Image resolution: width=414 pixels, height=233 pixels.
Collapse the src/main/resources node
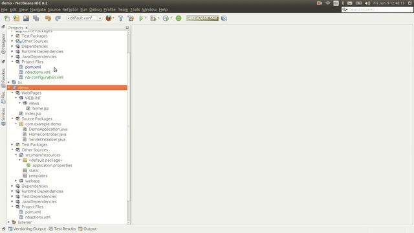[16, 155]
